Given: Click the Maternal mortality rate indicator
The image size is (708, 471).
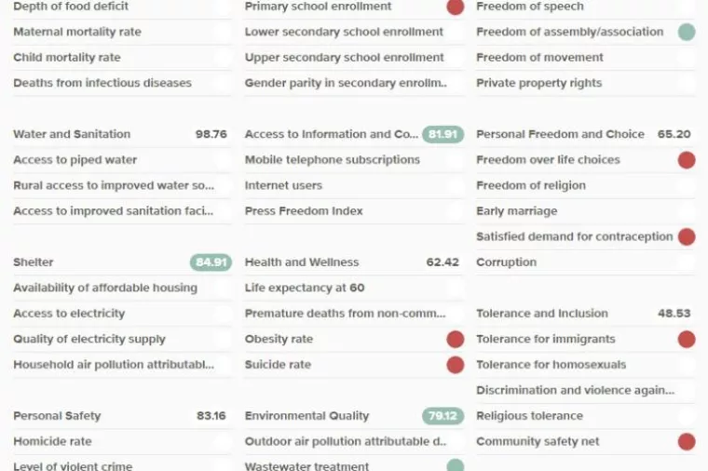Looking at the screenshot, I should [x=77, y=32].
